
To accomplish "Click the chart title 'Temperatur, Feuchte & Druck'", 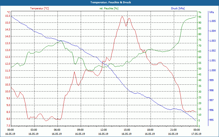I will pyautogui.click(x=111, y=2).
